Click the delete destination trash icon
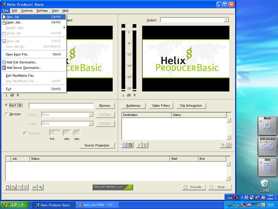 pos(145,145)
